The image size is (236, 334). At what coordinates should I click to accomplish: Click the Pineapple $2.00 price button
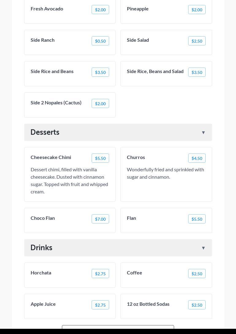(x=197, y=10)
